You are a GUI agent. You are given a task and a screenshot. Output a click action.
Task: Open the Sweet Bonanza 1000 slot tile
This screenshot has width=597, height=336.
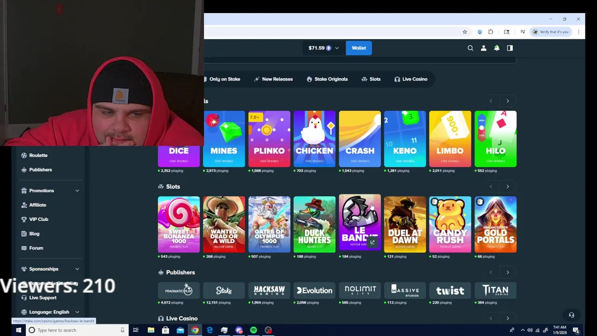click(x=179, y=224)
